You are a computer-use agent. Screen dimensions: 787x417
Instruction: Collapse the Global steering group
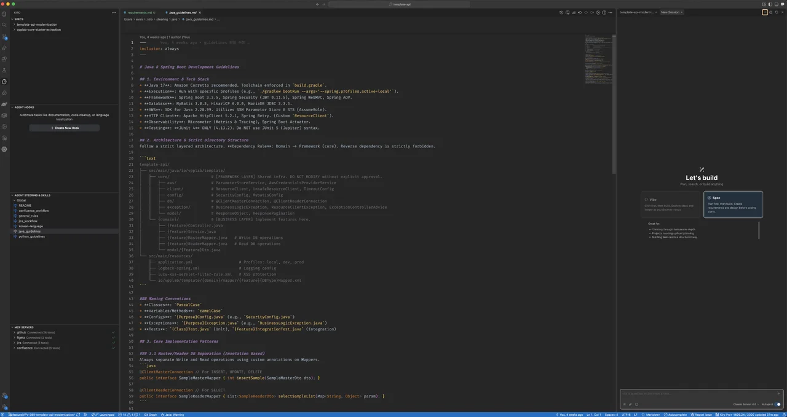22,200
